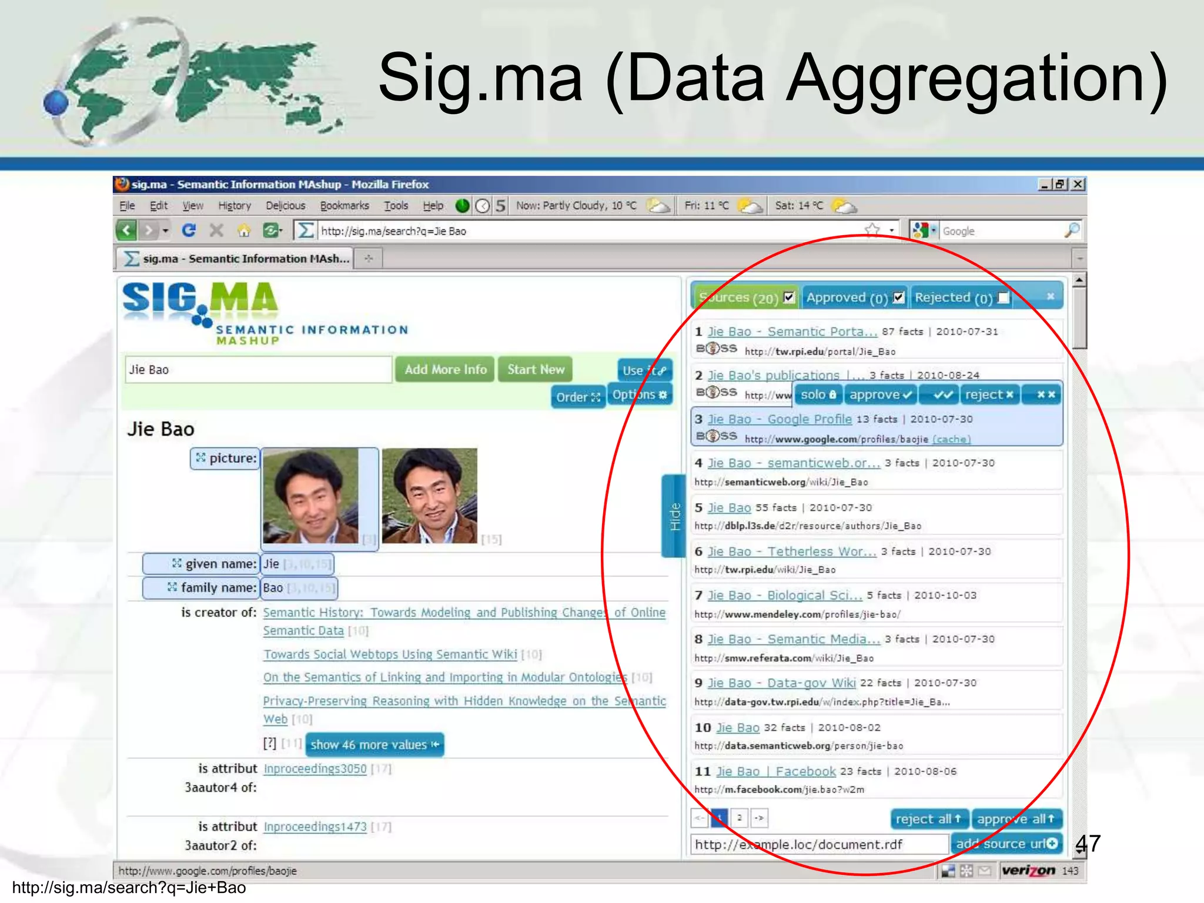Open Towards Social Webtops Using Semantic Wiki
Image resolution: width=1204 pixels, height=903 pixels.
(x=390, y=654)
